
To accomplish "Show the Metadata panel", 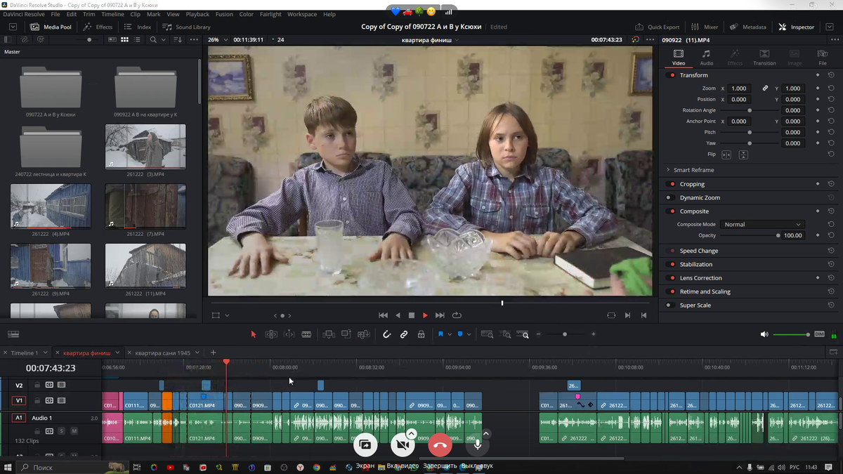I will [x=748, y=27].
